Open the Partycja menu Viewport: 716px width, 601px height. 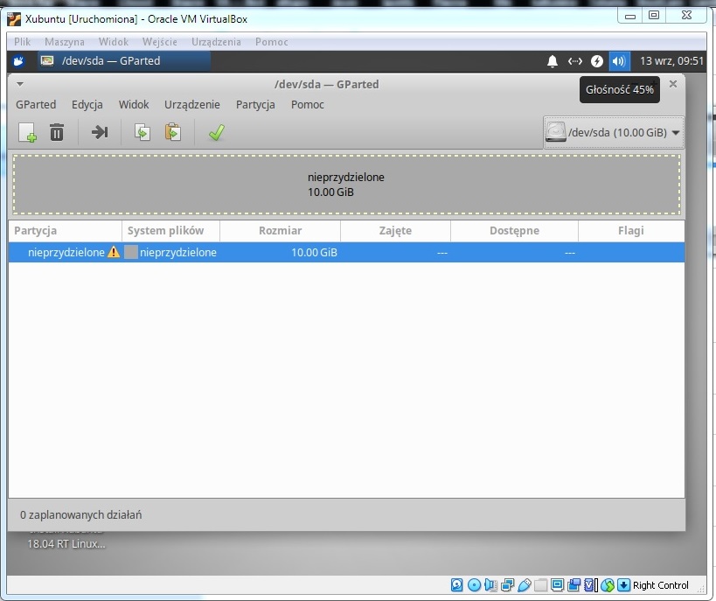coord(255,105)
